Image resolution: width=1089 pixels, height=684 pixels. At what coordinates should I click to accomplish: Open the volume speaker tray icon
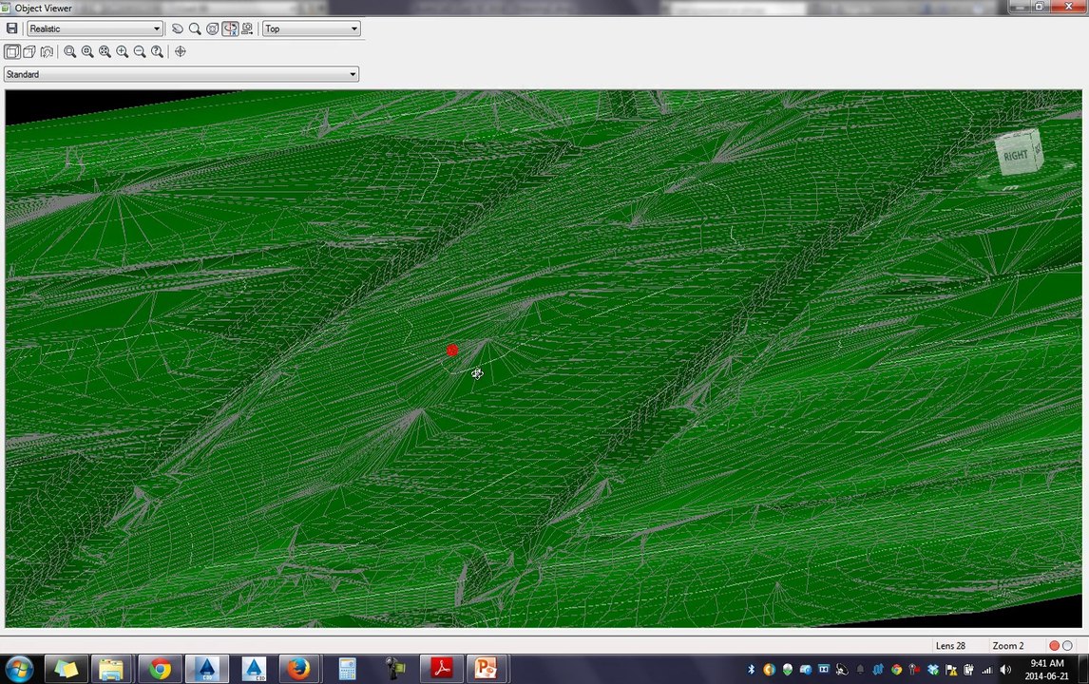tap(1005, 670)
